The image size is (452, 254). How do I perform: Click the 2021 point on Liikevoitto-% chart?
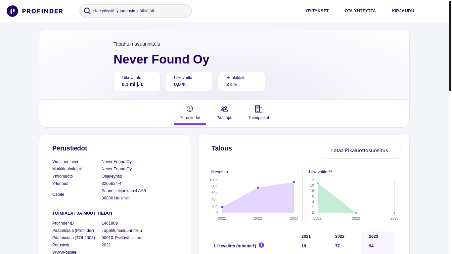pos(318,183)
